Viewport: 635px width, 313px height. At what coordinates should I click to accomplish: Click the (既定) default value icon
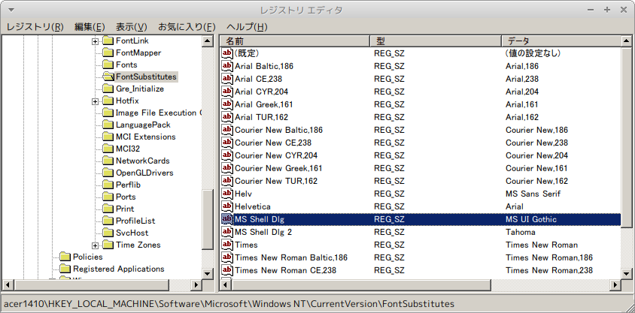click(227, 53)
